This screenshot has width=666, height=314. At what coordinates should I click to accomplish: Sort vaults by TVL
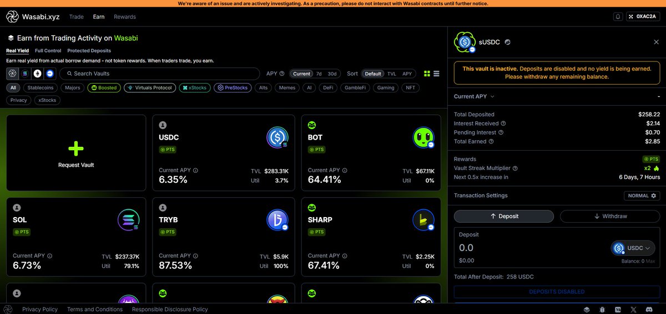(x=391, y=74)
